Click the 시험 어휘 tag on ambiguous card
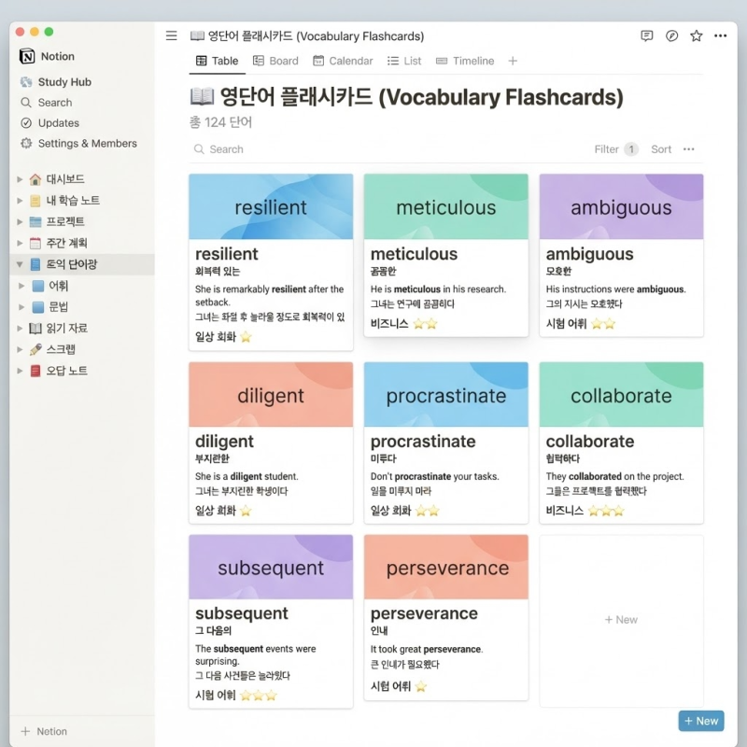Image resolution: width=747 pixels, height=747 pixels. pyautogui.click(x=566, y=324)
